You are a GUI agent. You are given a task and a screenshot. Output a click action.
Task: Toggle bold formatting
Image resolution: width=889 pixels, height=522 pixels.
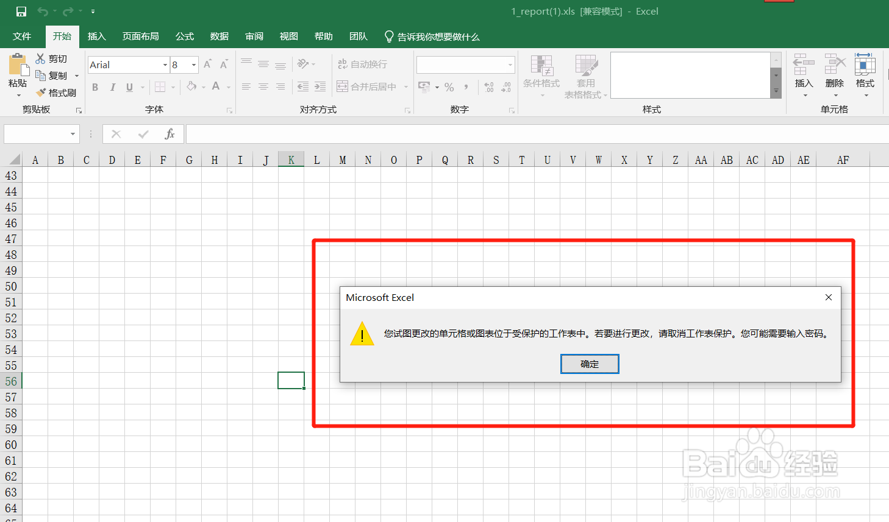tap(95, 86)
